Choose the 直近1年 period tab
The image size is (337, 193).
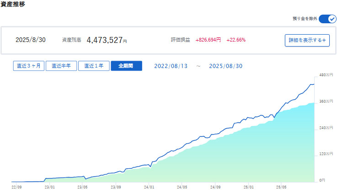pos(93,66)
